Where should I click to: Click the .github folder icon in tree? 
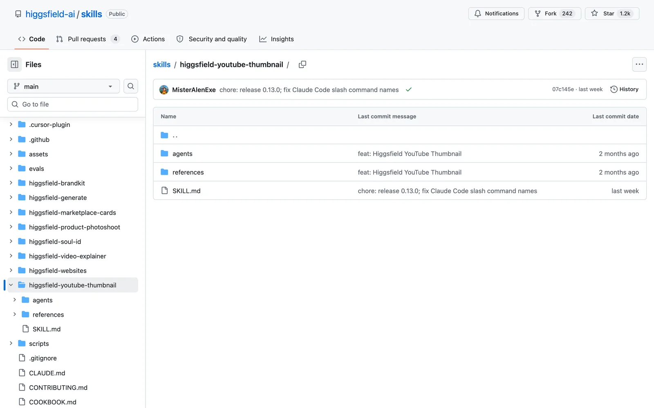click(22, 139)
